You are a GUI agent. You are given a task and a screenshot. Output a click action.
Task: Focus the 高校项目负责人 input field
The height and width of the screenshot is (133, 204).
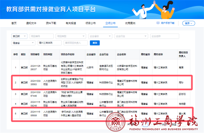click(76, 43)
